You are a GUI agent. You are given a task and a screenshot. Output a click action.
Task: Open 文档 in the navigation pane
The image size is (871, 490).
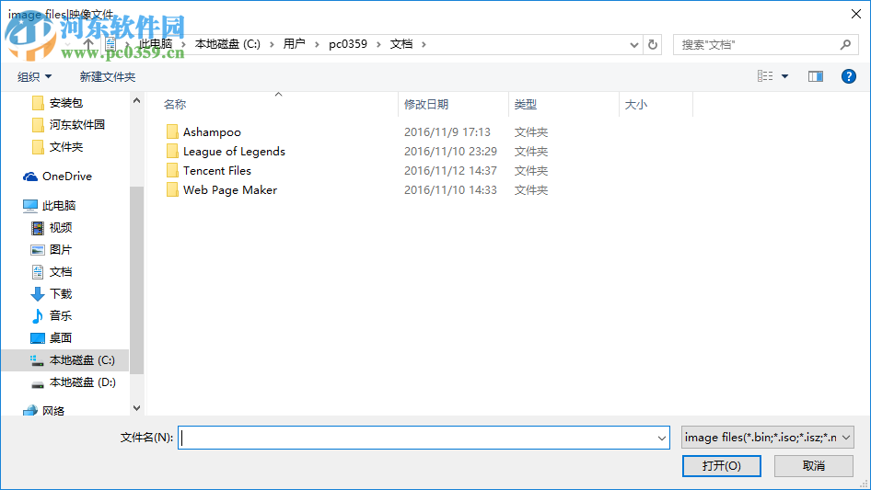point(52,272)
